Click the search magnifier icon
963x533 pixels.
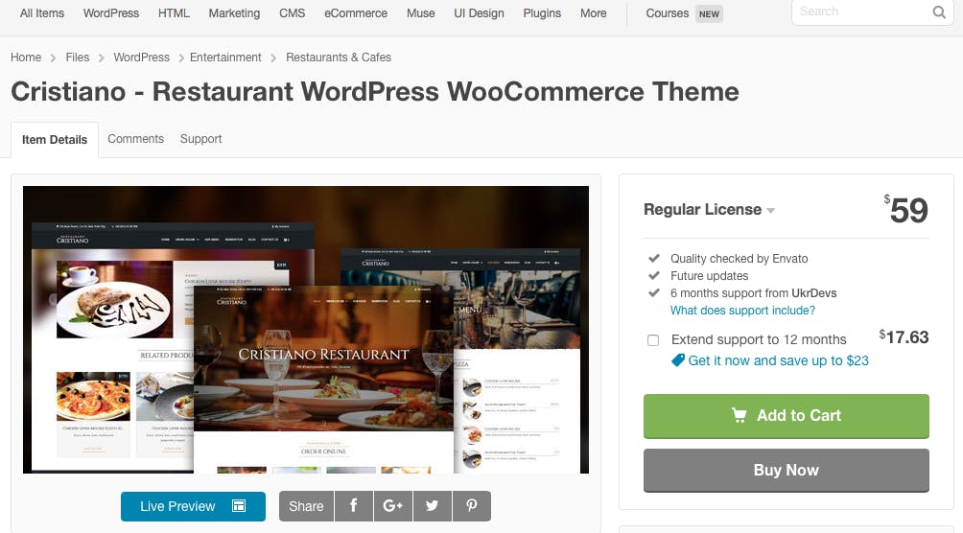click(x=939, y=12)
